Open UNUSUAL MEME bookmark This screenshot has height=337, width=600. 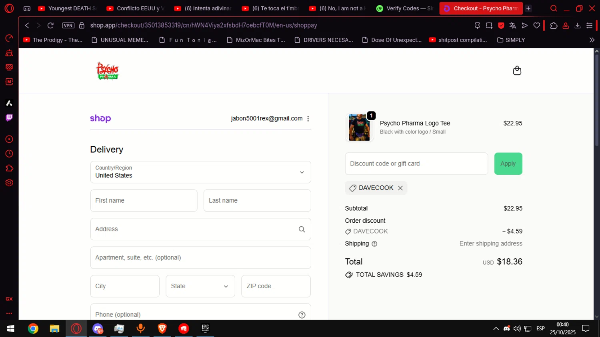(x=120, y=40)
